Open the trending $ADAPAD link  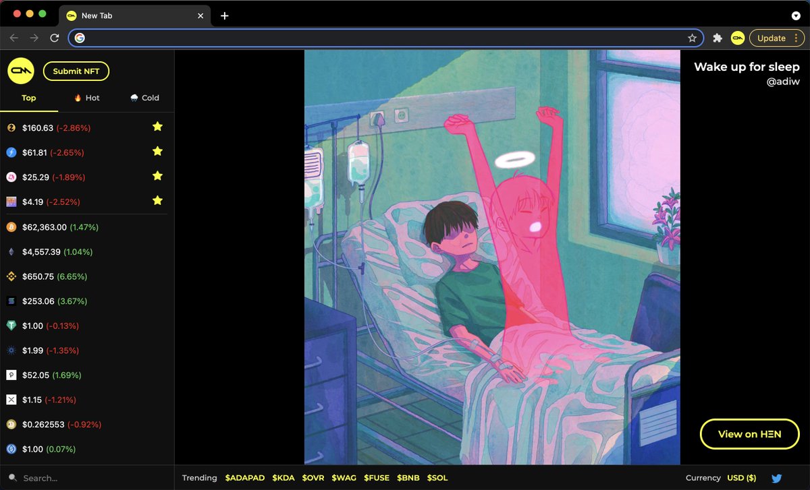(x=245, y=478)
